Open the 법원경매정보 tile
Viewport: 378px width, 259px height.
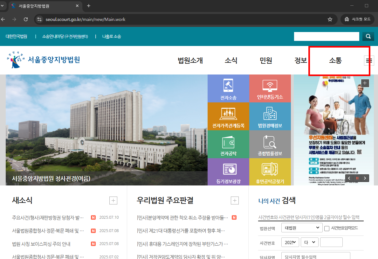click(270, 116)
